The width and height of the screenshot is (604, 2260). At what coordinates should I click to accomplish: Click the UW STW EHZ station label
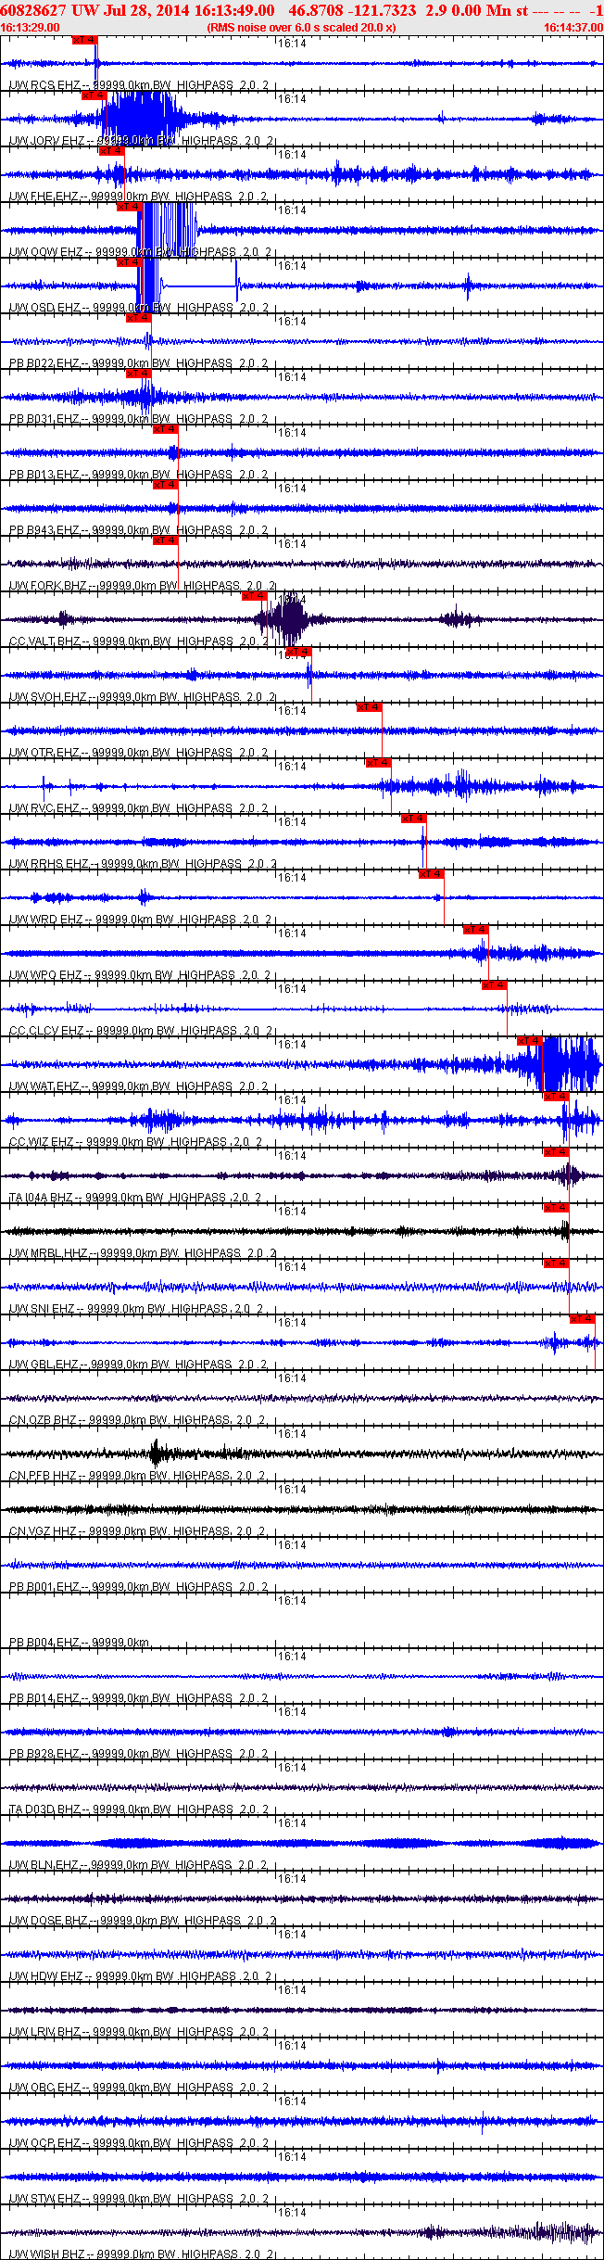[139, 2199]
